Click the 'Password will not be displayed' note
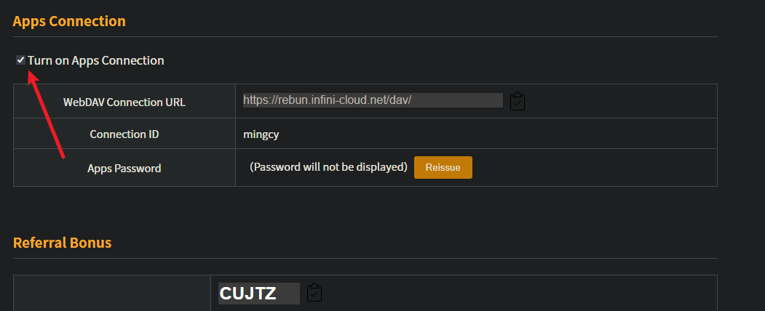The width and height of the screenshot is (765, 311). tap(328, 167)
